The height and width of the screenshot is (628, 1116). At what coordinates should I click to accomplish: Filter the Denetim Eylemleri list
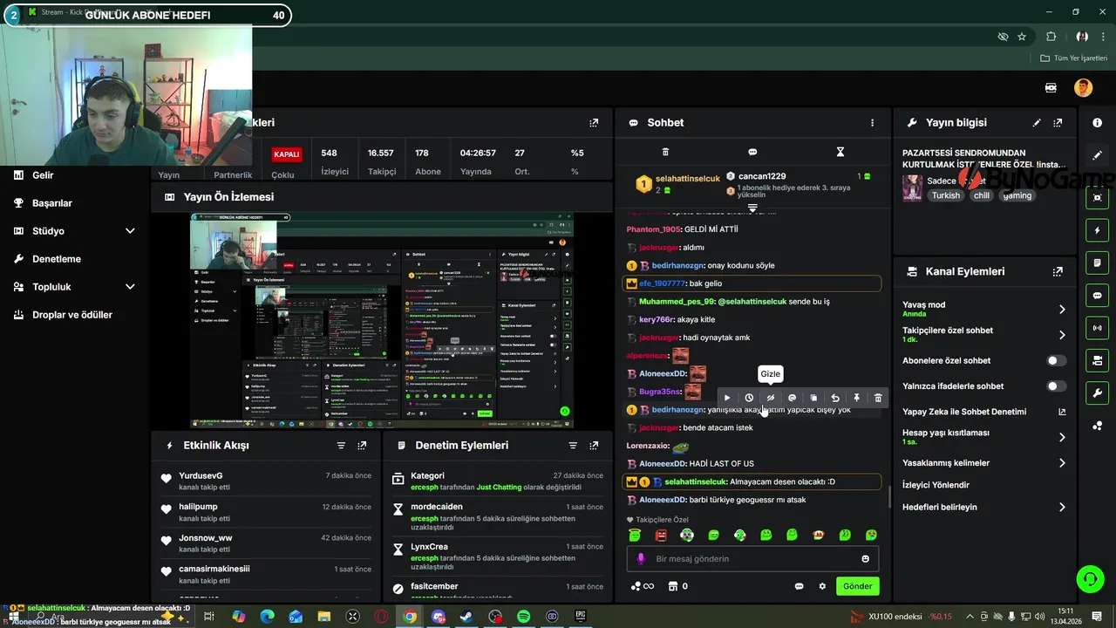tap(573, 445)
